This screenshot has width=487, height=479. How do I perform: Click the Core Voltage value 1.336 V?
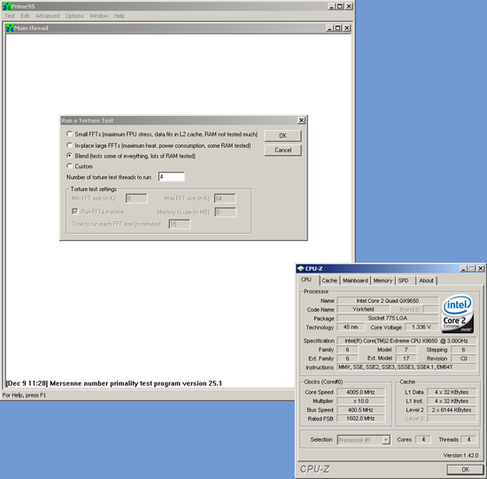(421, 327)
